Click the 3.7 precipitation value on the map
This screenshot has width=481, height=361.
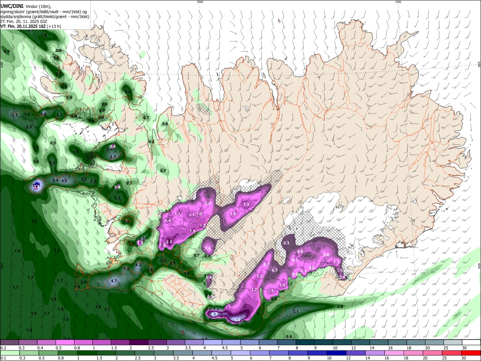tap(112, 156)
